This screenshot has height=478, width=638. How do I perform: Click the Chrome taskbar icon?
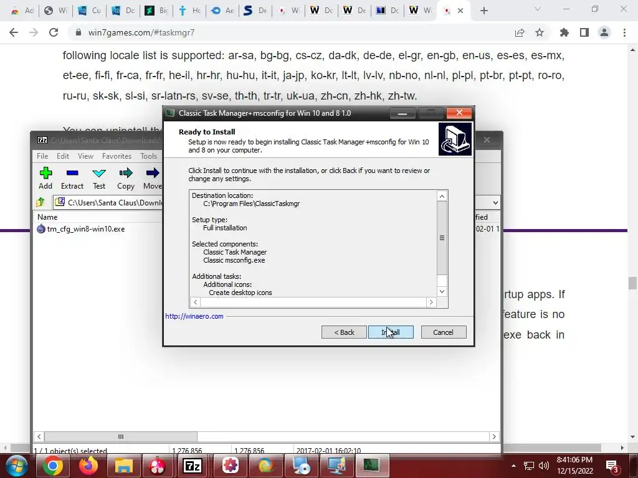click(x=52, y=466)
